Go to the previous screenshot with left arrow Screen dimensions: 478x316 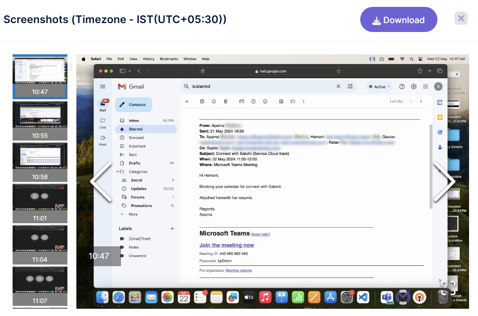coord(102,181)
